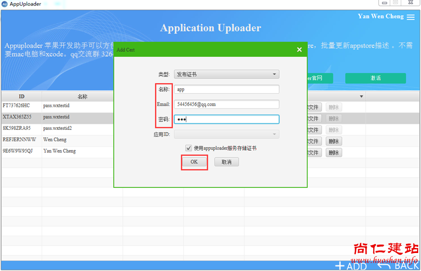Click the 取消 cancel button
Viewport: 421px width, 271px height.
pos(226,162)
